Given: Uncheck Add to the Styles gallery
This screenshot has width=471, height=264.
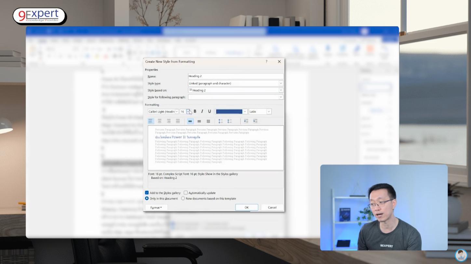Looking at the screenshot, I should pyautogui.click(x=147, y=193).
